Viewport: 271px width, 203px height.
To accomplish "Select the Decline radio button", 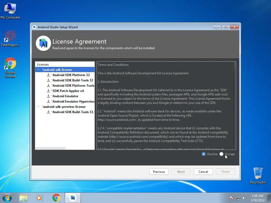I will point(204,154).
